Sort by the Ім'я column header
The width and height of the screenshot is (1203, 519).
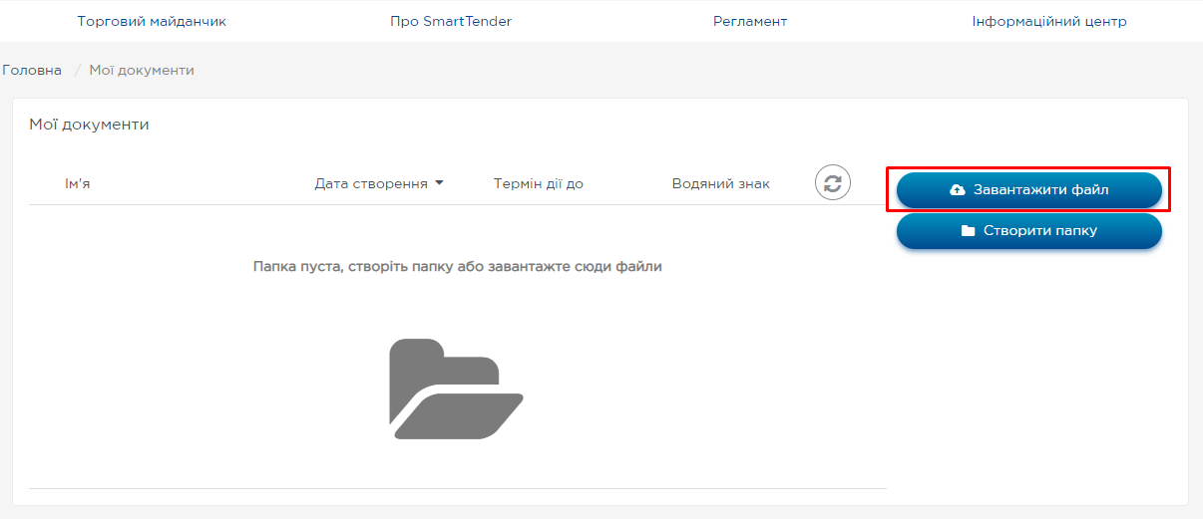point(78,183)
